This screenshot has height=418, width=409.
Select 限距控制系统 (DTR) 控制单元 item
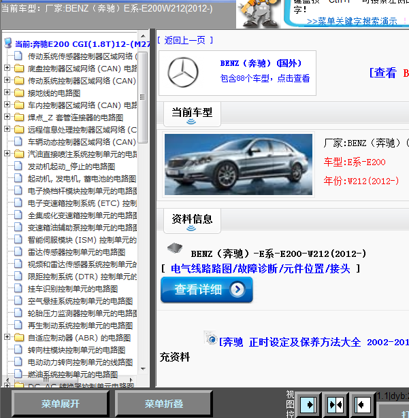coord(82,277)
